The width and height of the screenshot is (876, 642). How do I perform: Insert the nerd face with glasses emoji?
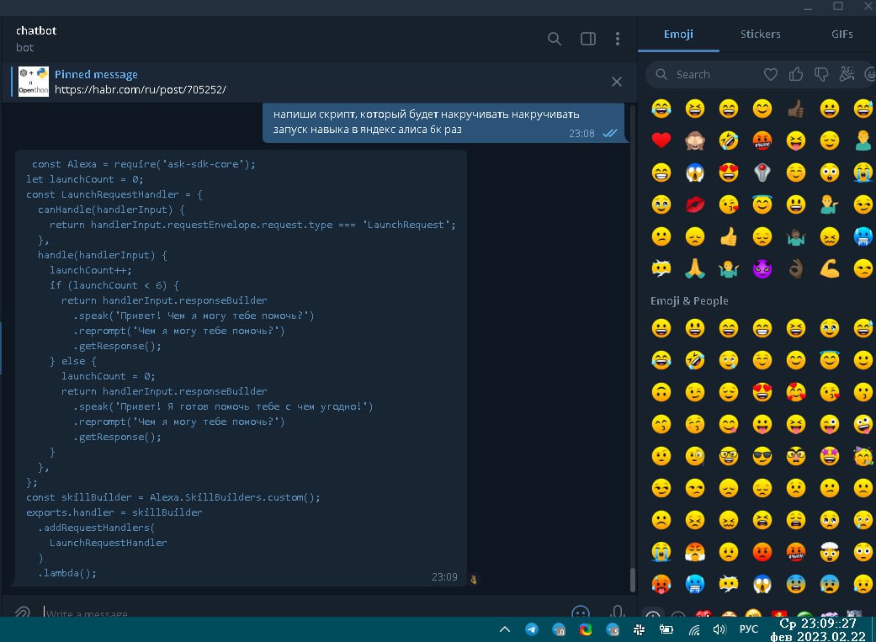pos(729,457)
